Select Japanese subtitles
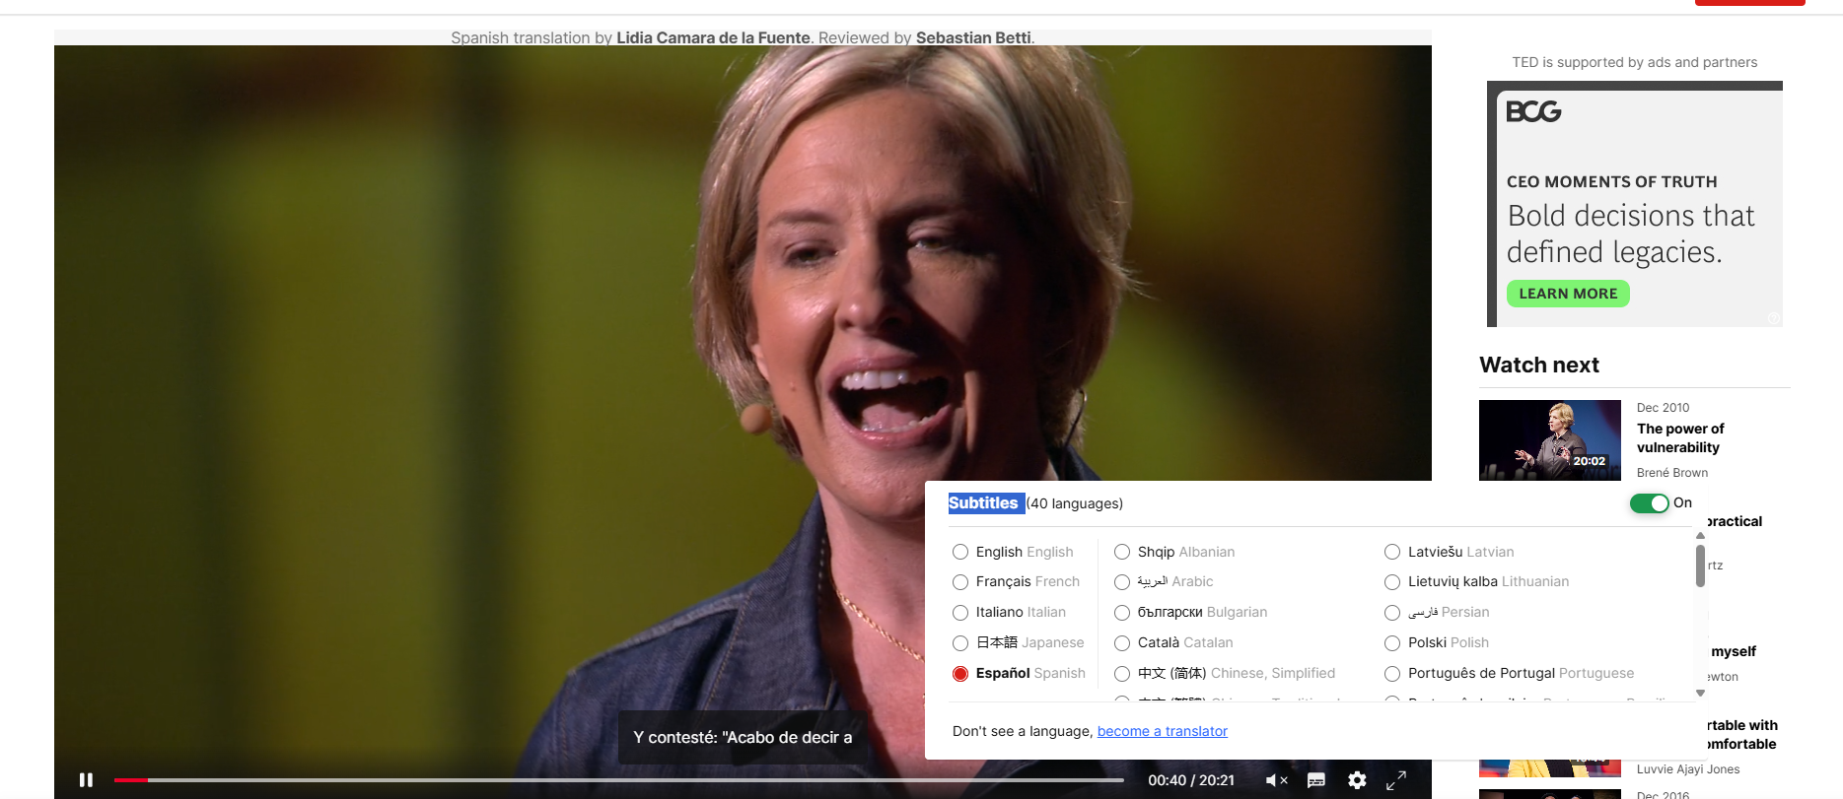The width and height of the screenshot is (1843, 799). coord(960,643)
